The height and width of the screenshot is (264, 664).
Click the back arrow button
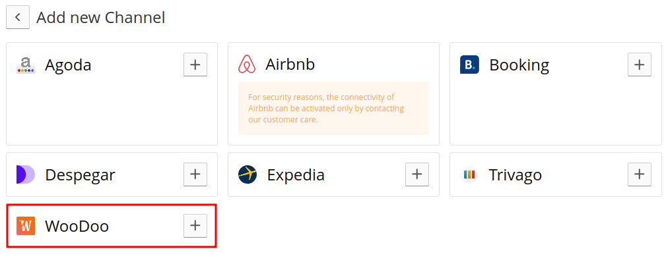click(18, 17)
